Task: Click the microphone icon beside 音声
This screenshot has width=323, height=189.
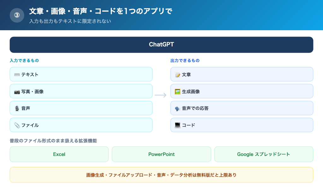Action: 17,108
